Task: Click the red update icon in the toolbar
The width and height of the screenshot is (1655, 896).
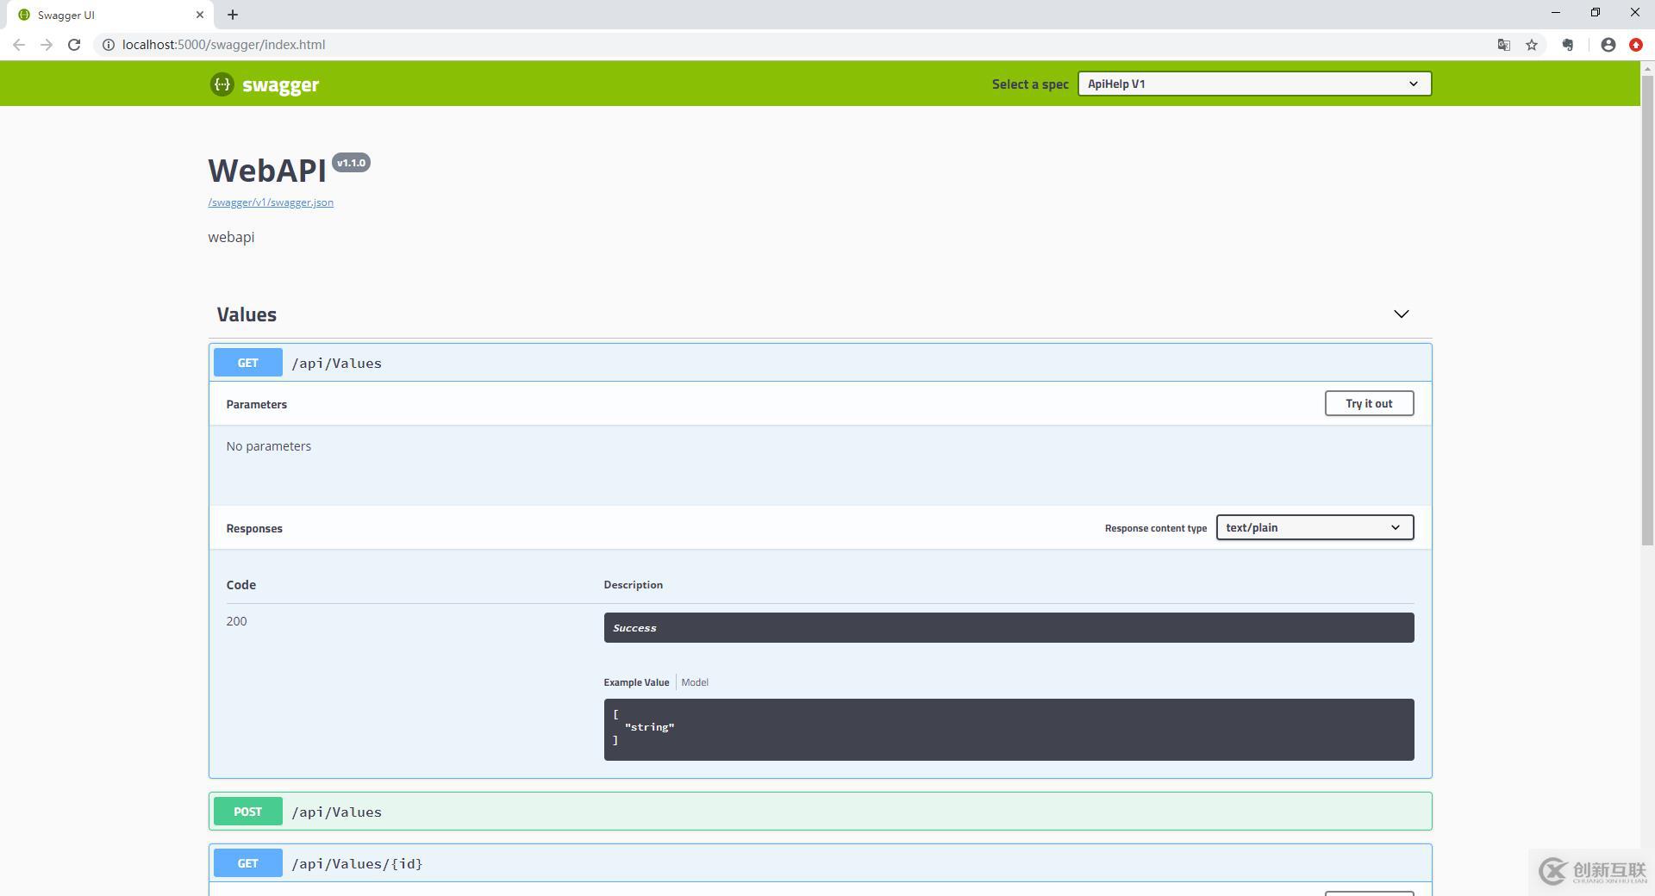Action: 1636,45
